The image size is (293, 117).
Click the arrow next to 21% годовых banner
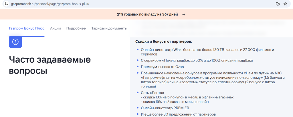[184, 14]
